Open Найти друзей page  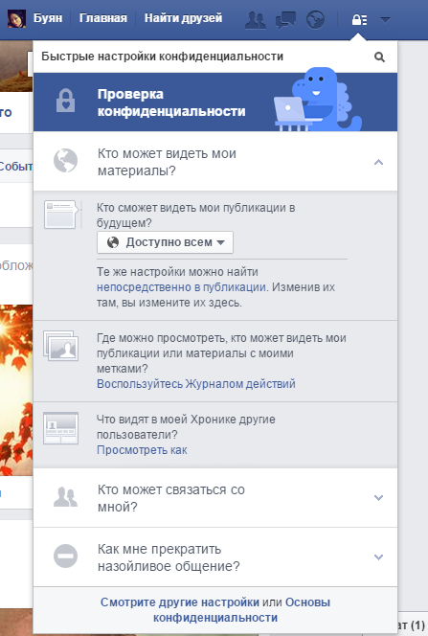(183, 18)
